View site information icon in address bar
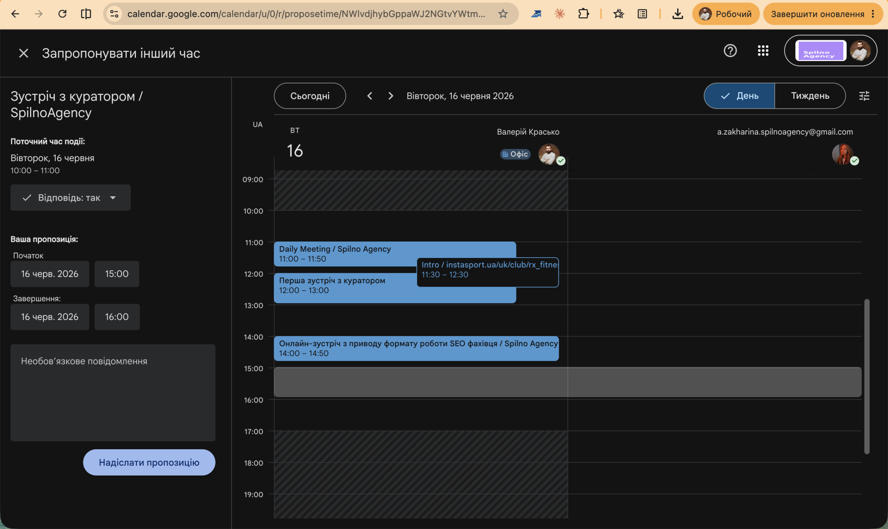The height and width of the screenshot is (529, 888). tap(114, 14)
